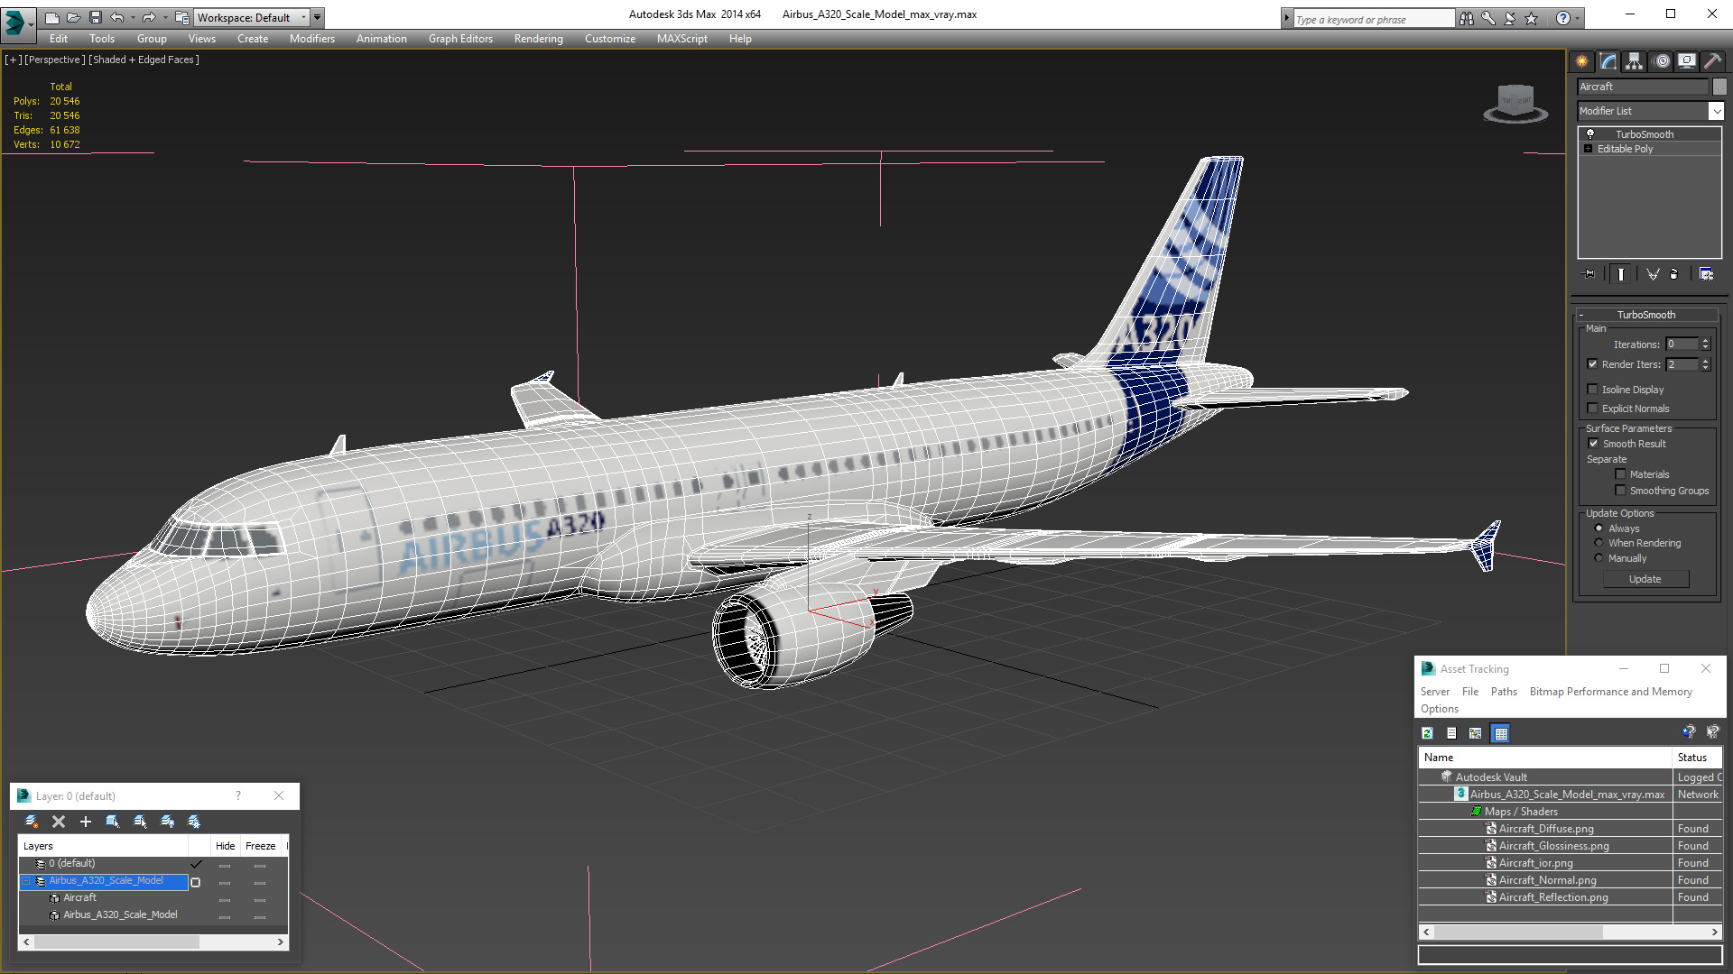This screenshot has width=1733, height=974.
Task: Click Hide/Unhide All Layers icon
Action: click(x=167, y=822)
